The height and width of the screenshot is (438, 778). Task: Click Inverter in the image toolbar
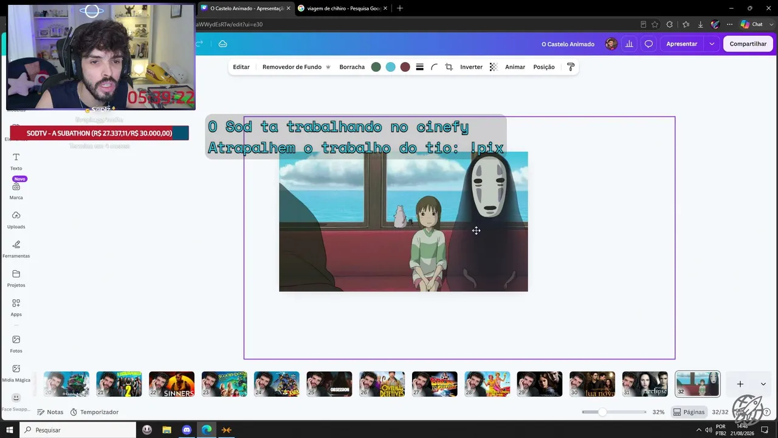point(471,67)
